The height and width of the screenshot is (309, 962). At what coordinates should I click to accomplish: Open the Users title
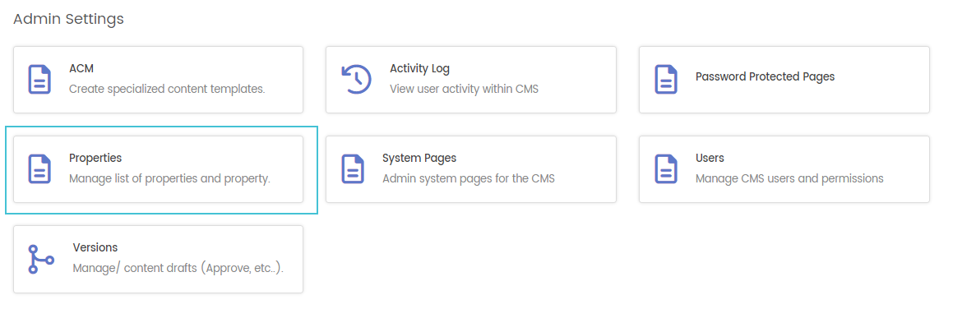click(710, 158)
